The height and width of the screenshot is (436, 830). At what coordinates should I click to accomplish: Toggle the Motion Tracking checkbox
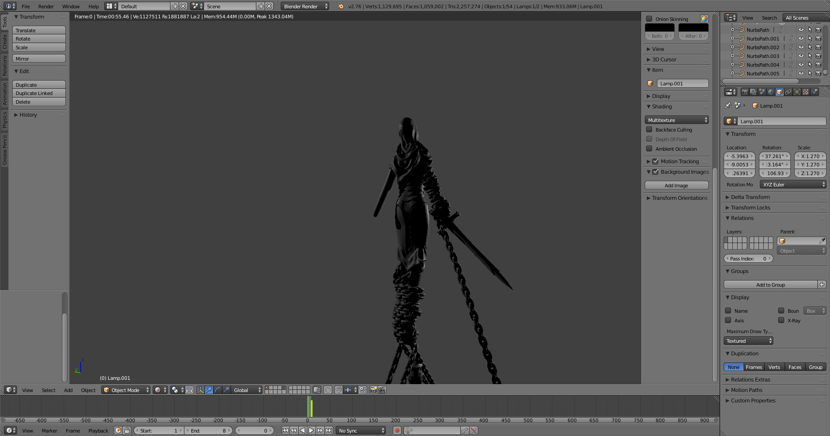point(655,161)
